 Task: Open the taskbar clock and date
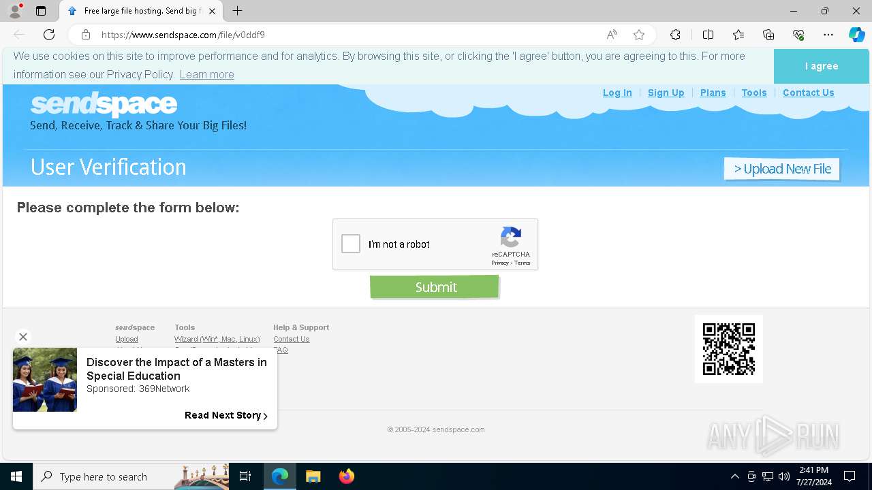coord(815,476)
